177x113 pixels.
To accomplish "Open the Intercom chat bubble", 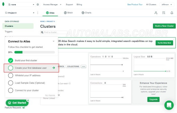I will 169,105.
